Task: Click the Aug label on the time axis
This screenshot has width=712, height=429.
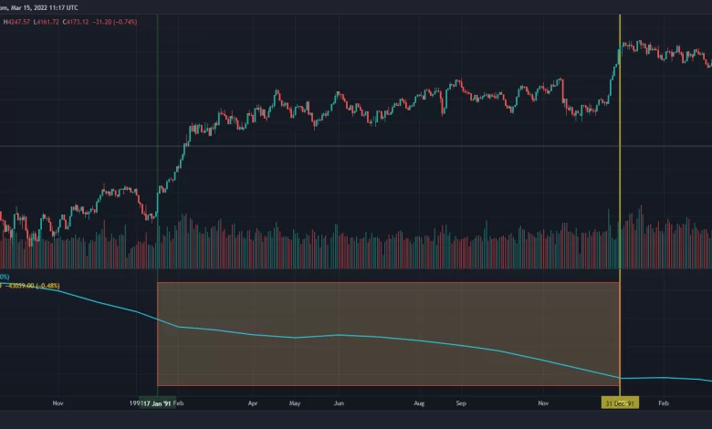Action: (419, 402)
